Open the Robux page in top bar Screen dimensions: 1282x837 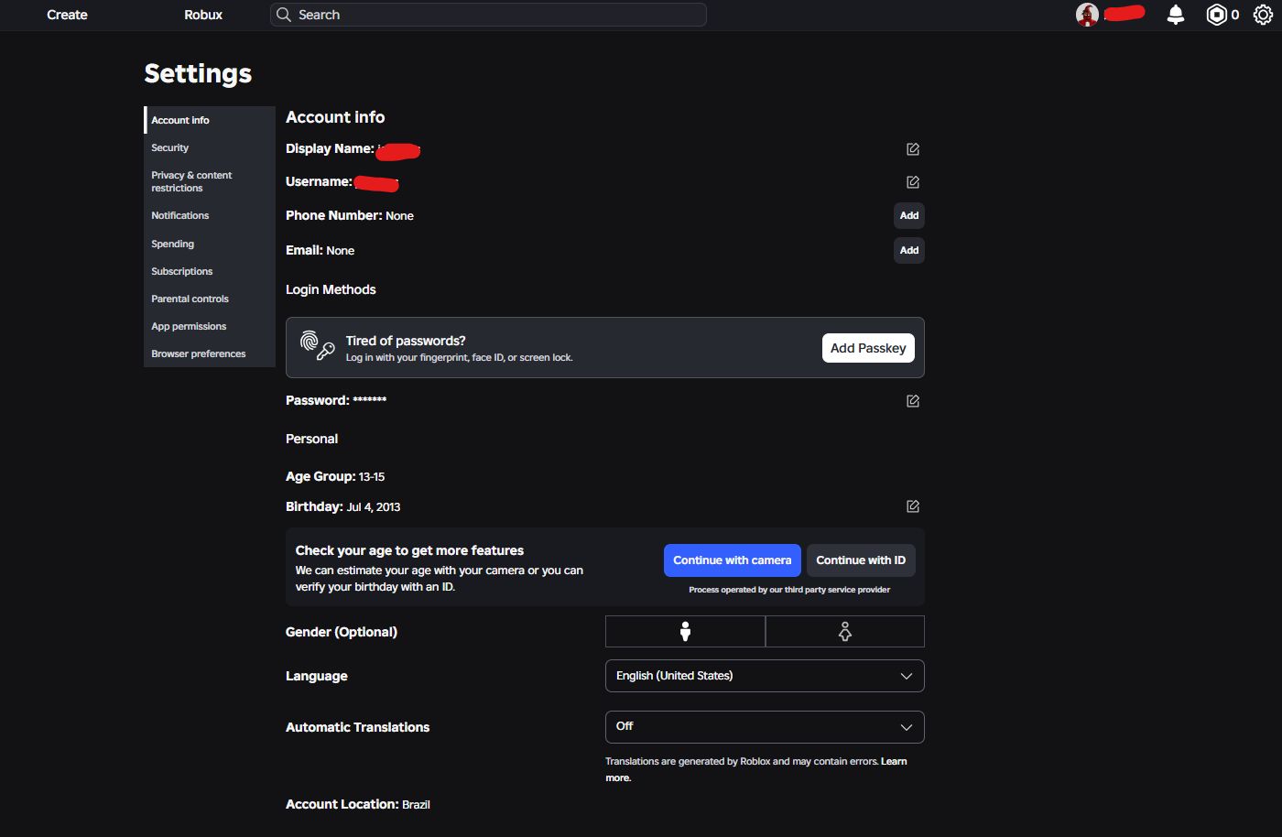pyautogui.click(x=203, y=15)
